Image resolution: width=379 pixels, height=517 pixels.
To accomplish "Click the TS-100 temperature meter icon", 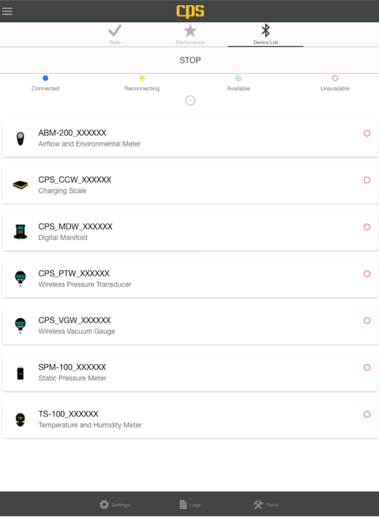I will coord(20,419).
